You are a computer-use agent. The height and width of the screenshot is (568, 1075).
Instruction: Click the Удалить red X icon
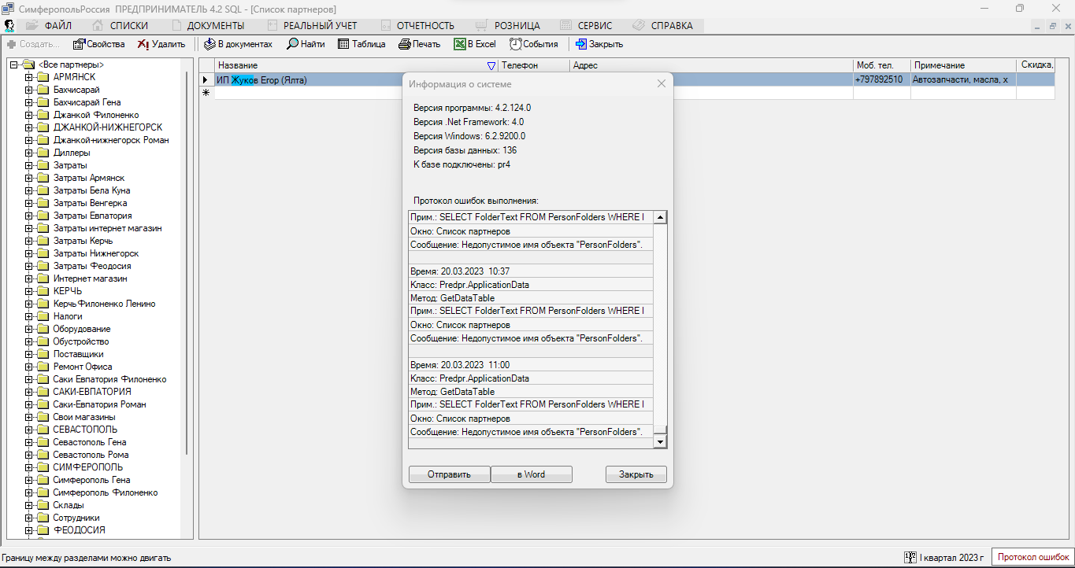pos(143,44)
